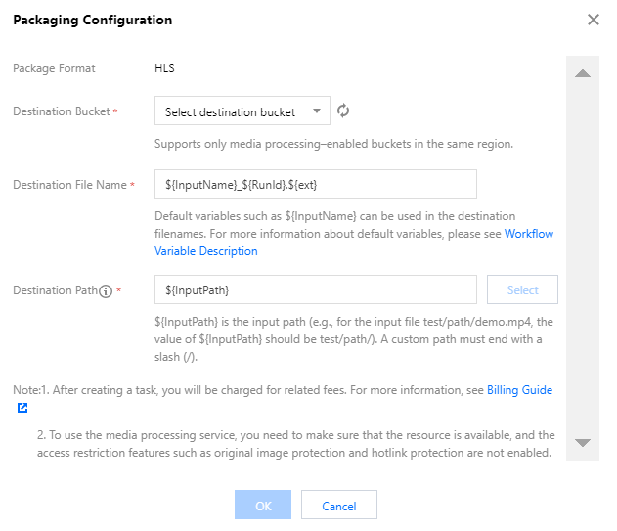Open the Workflow Variable Description link
Image resolution: width=617 pixels, height=531 pixels.
point(205,251)
